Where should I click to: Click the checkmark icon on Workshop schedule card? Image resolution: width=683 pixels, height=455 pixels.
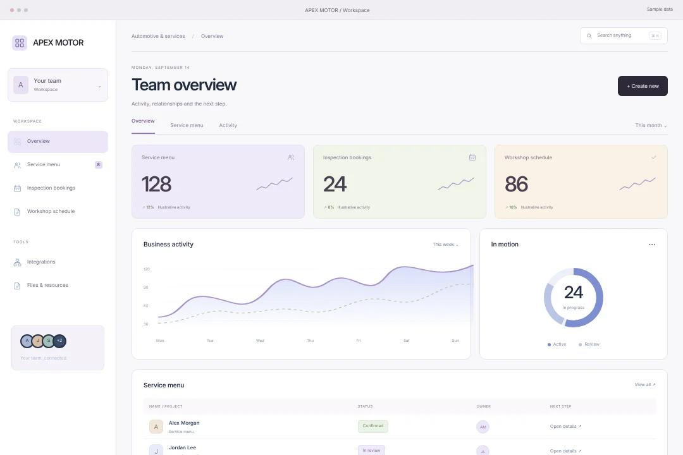654,157
